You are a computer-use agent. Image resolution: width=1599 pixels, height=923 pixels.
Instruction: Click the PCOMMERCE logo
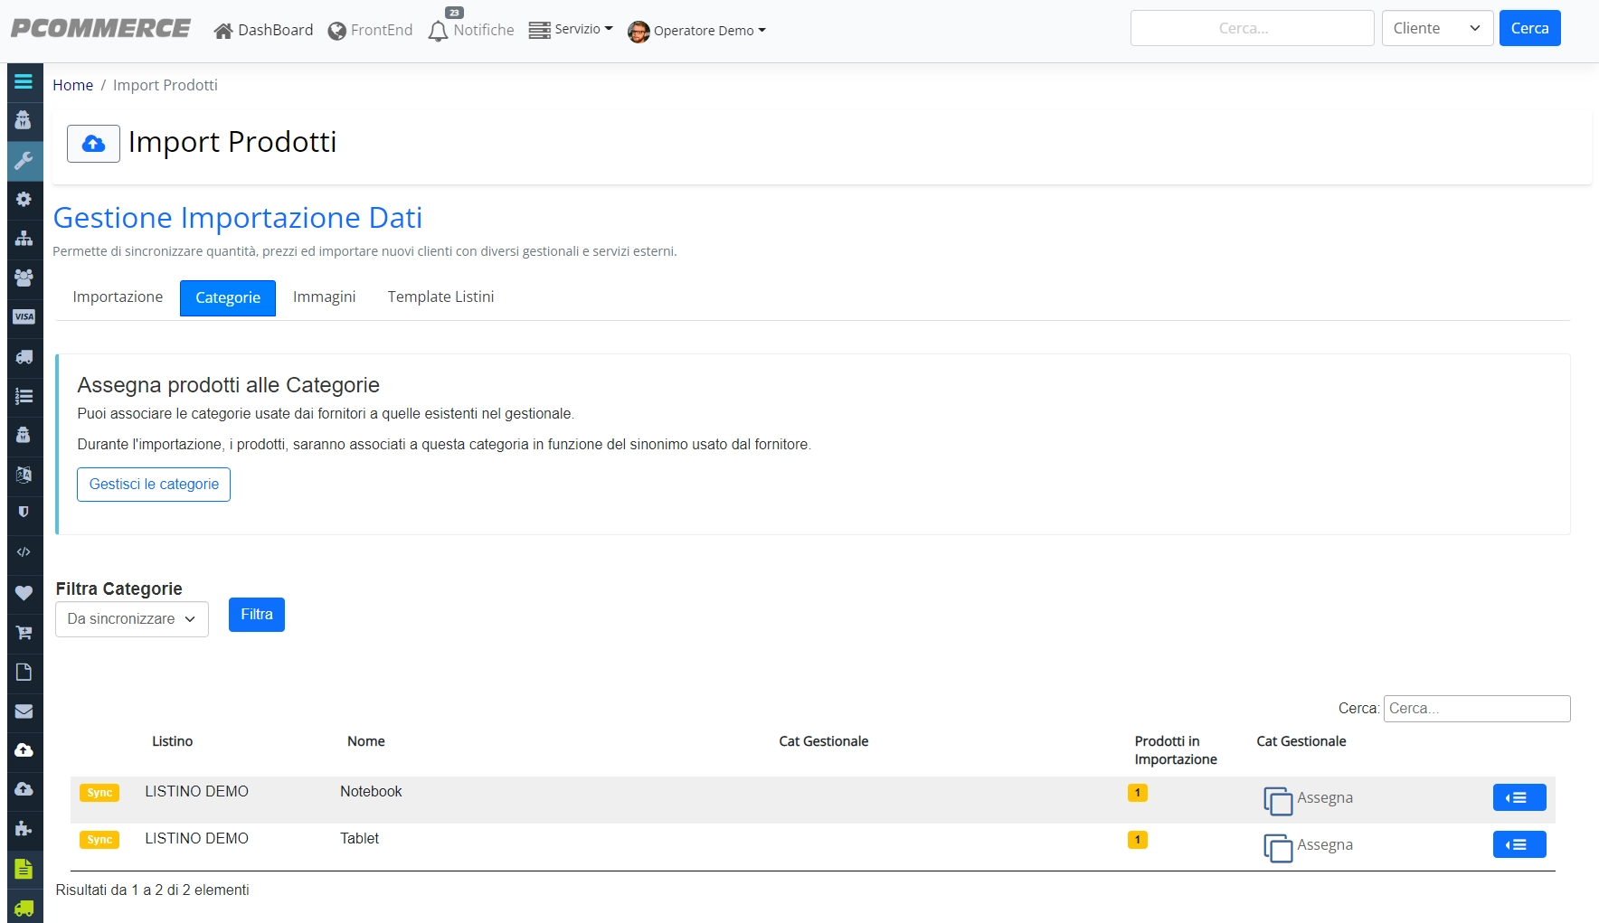pos(100,29)
